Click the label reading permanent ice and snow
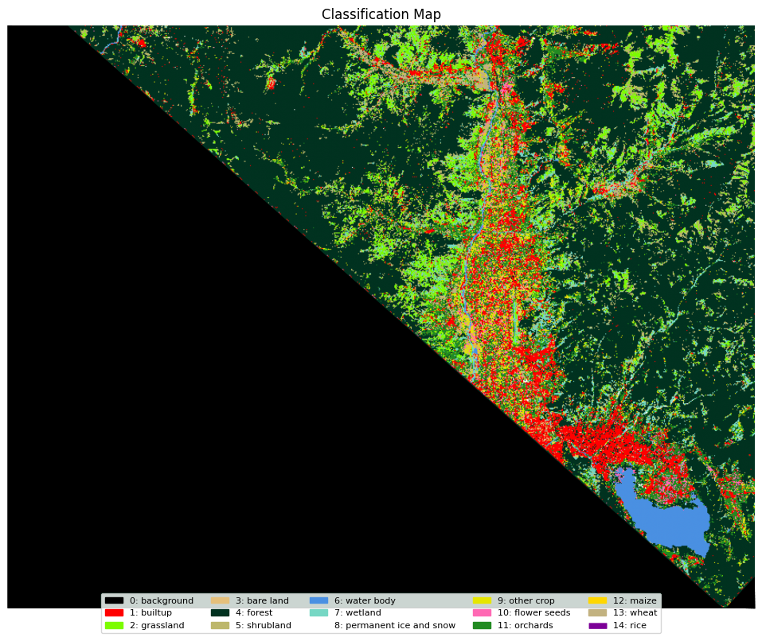 [394, 625]
